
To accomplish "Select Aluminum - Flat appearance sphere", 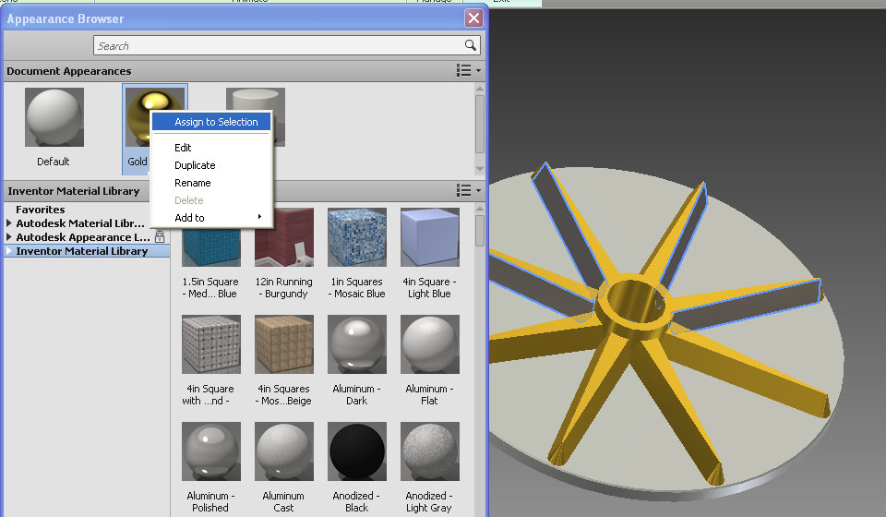I will (x=430, y=344).
